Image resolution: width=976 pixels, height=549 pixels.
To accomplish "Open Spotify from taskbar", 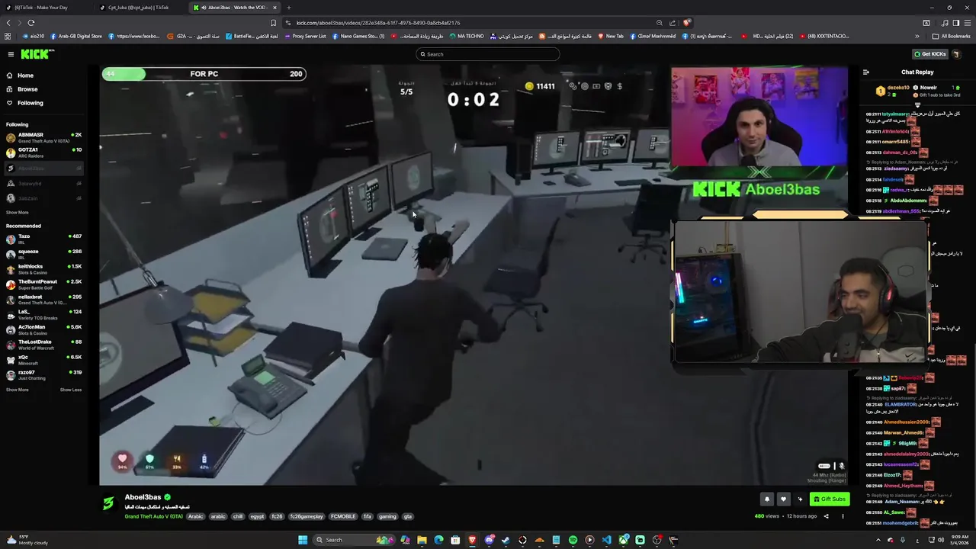I will pyautogui.click(x=573, y=540).
